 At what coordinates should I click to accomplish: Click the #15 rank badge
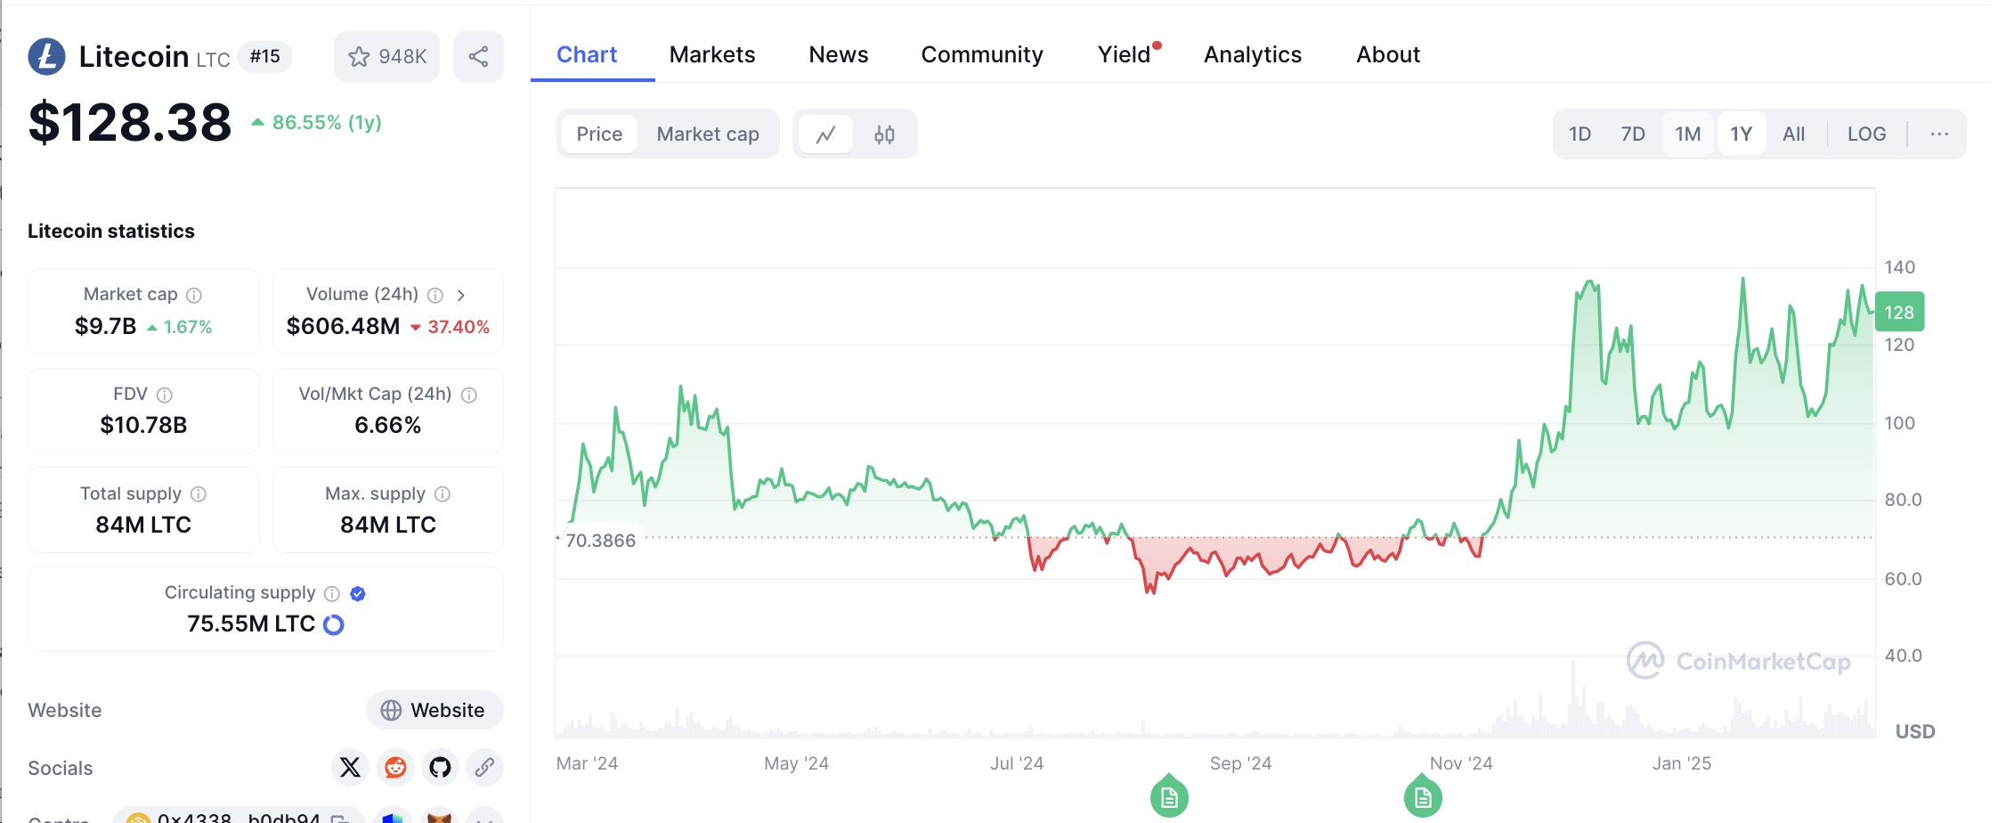pos(264,57)
